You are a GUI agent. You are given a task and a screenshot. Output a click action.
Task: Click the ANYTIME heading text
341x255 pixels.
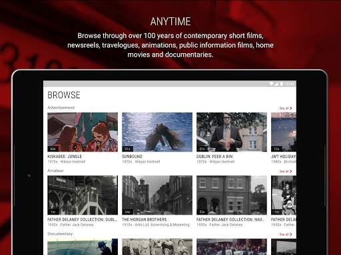(170, 22)
